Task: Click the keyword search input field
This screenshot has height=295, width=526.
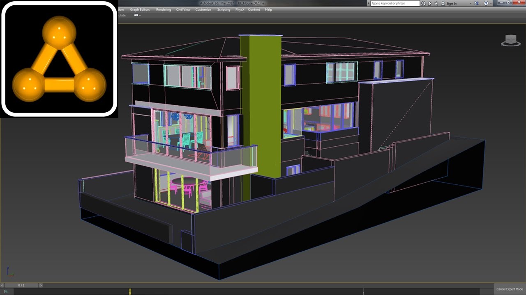Action: pyautogui.click(x=395, y=3)
